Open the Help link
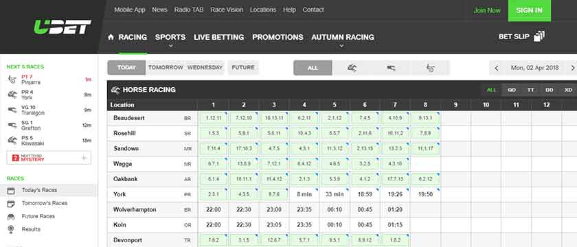This screenshot has width=577, height=247. [x=289, y=10]
